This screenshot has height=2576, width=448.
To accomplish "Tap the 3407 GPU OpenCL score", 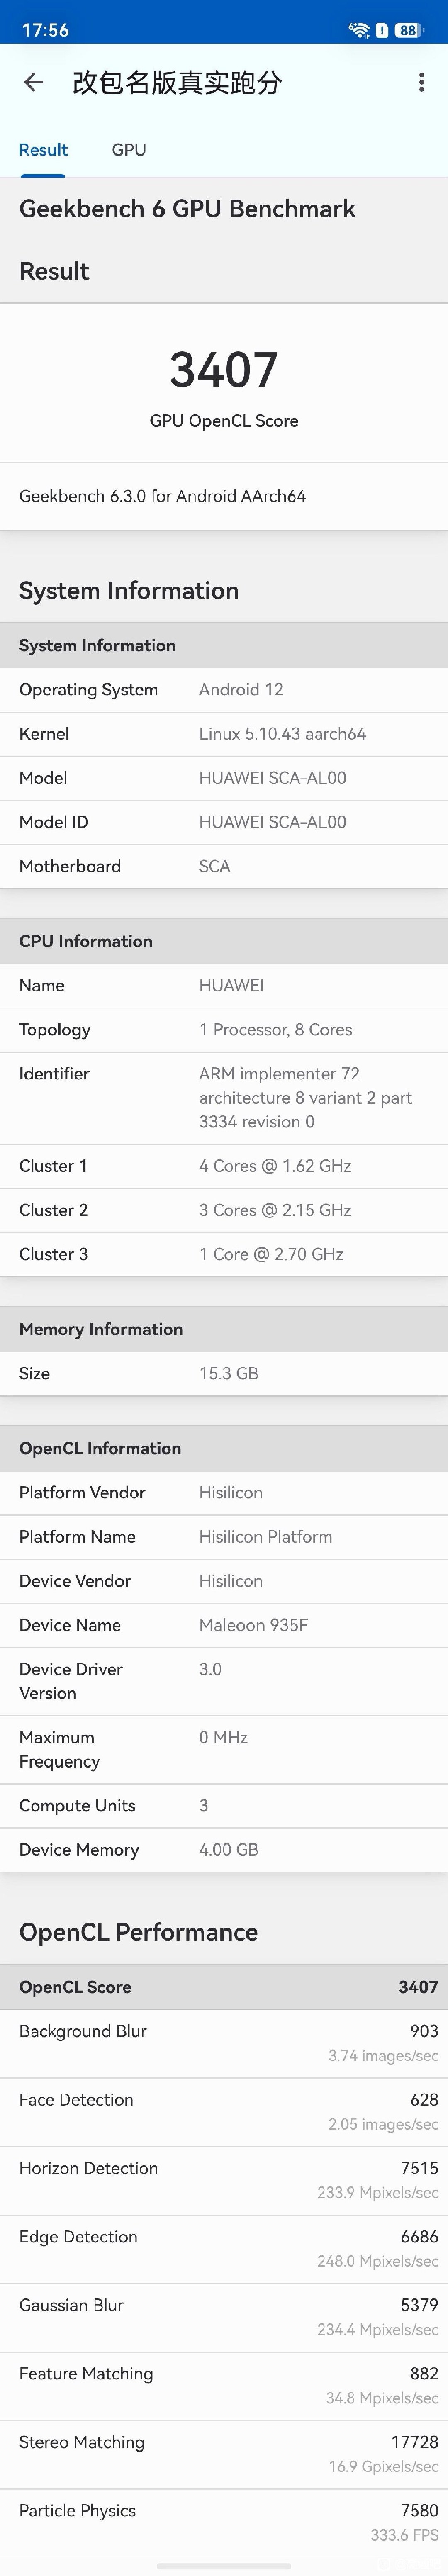I will (224, 370).
